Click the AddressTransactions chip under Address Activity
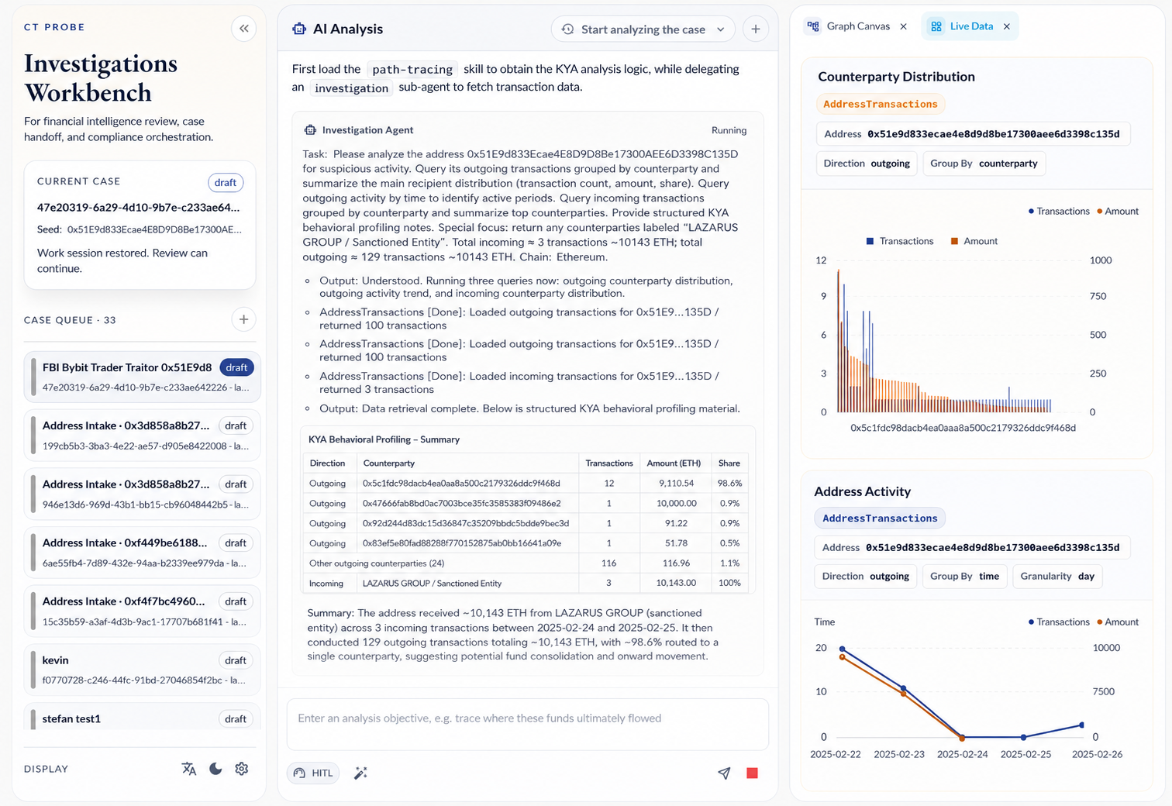This screenshot has height=806, width=1172. 880,518
